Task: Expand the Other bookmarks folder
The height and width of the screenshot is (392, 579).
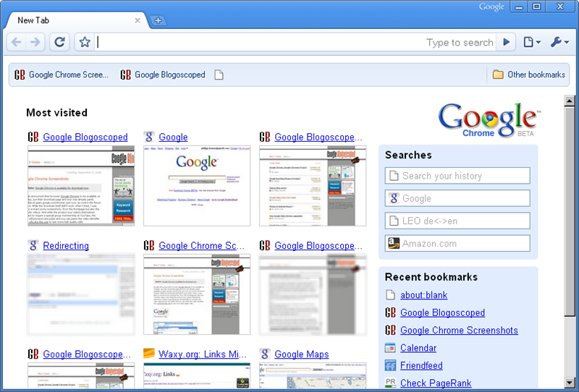Action: 528,74
